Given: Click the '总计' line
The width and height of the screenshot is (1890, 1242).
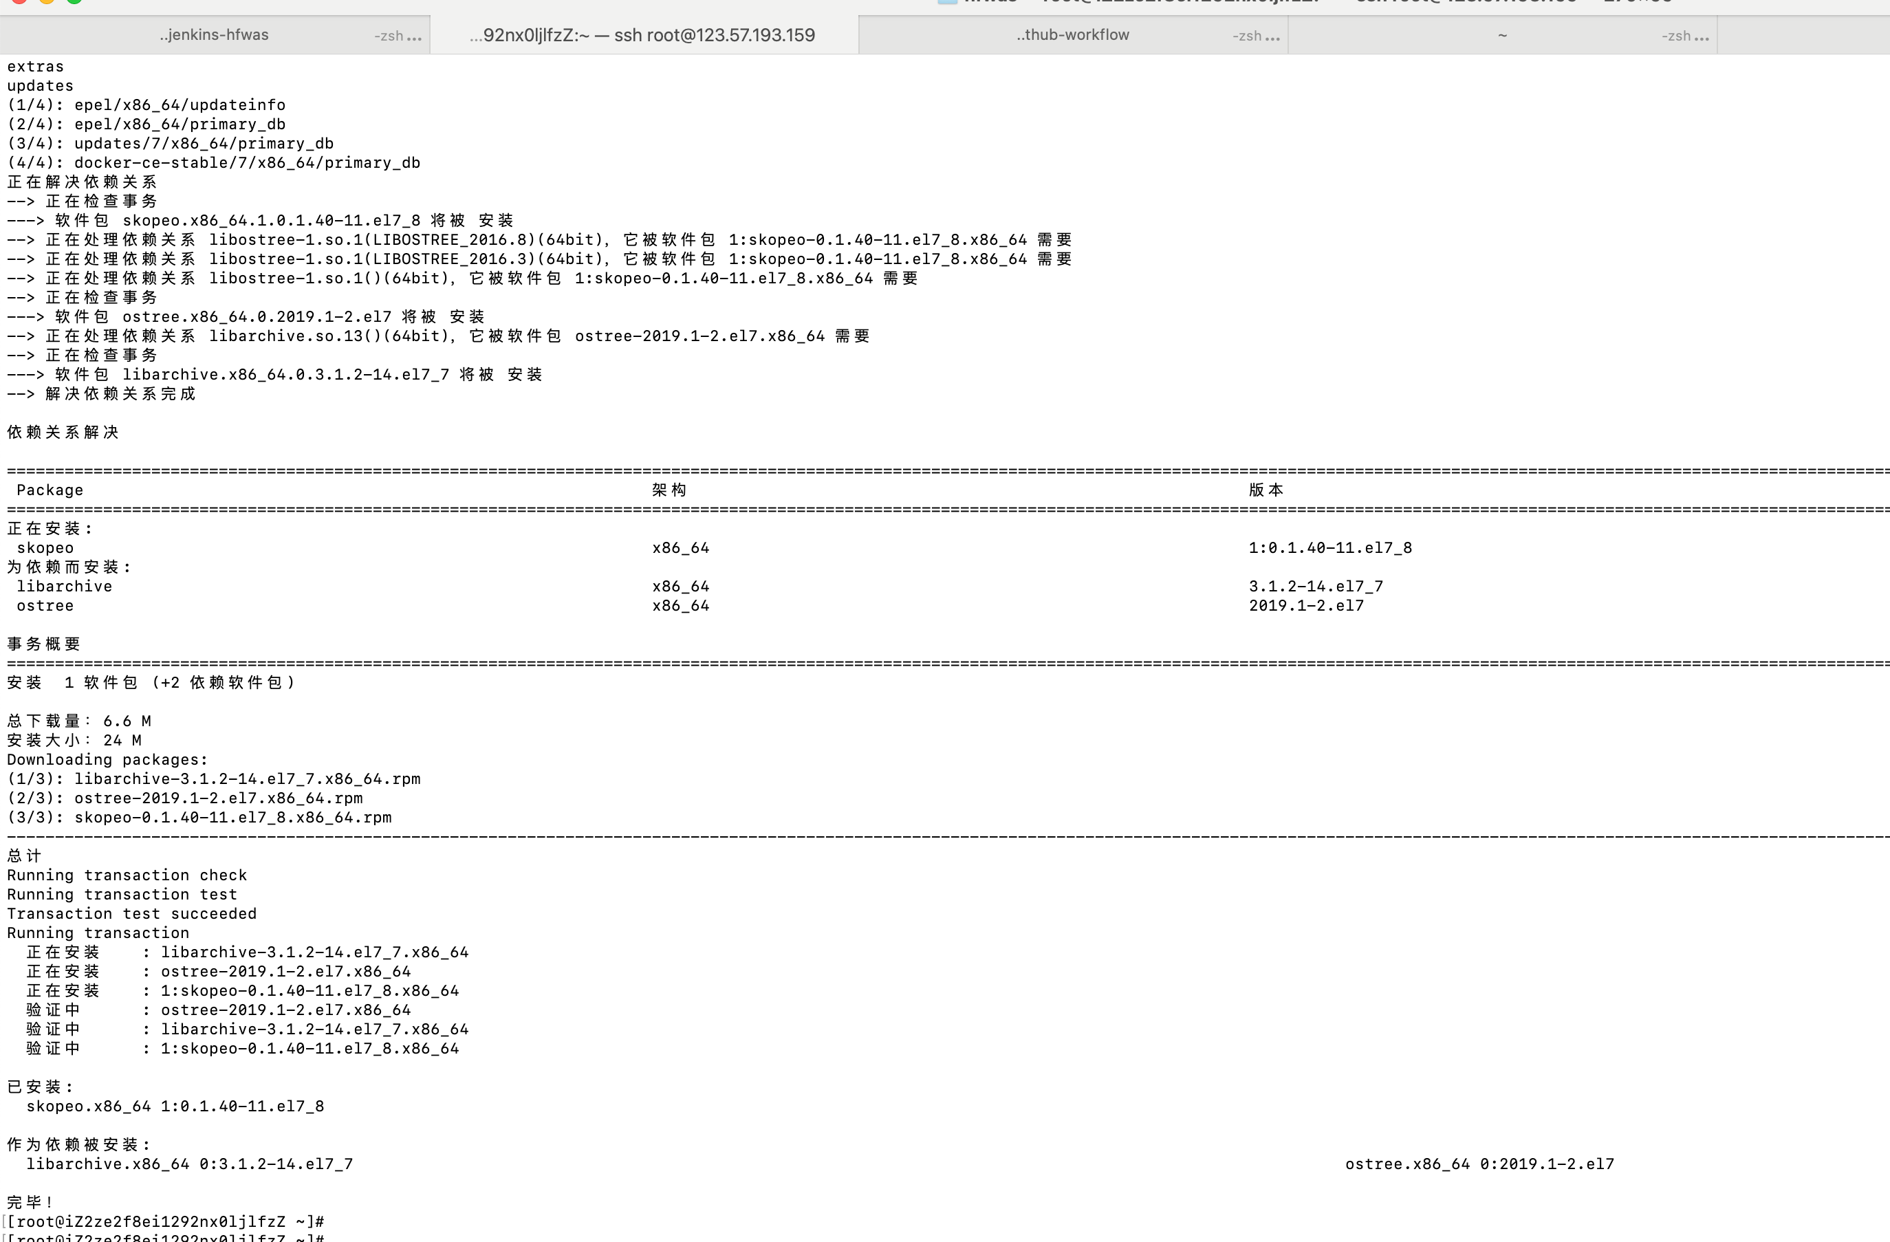Looking at the screenshot, I should click(x=25, y=856).
